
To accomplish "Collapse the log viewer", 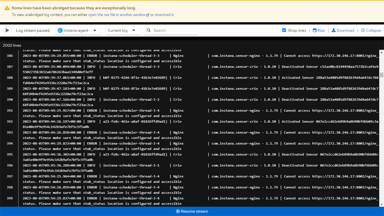I will tap(371, 30).
